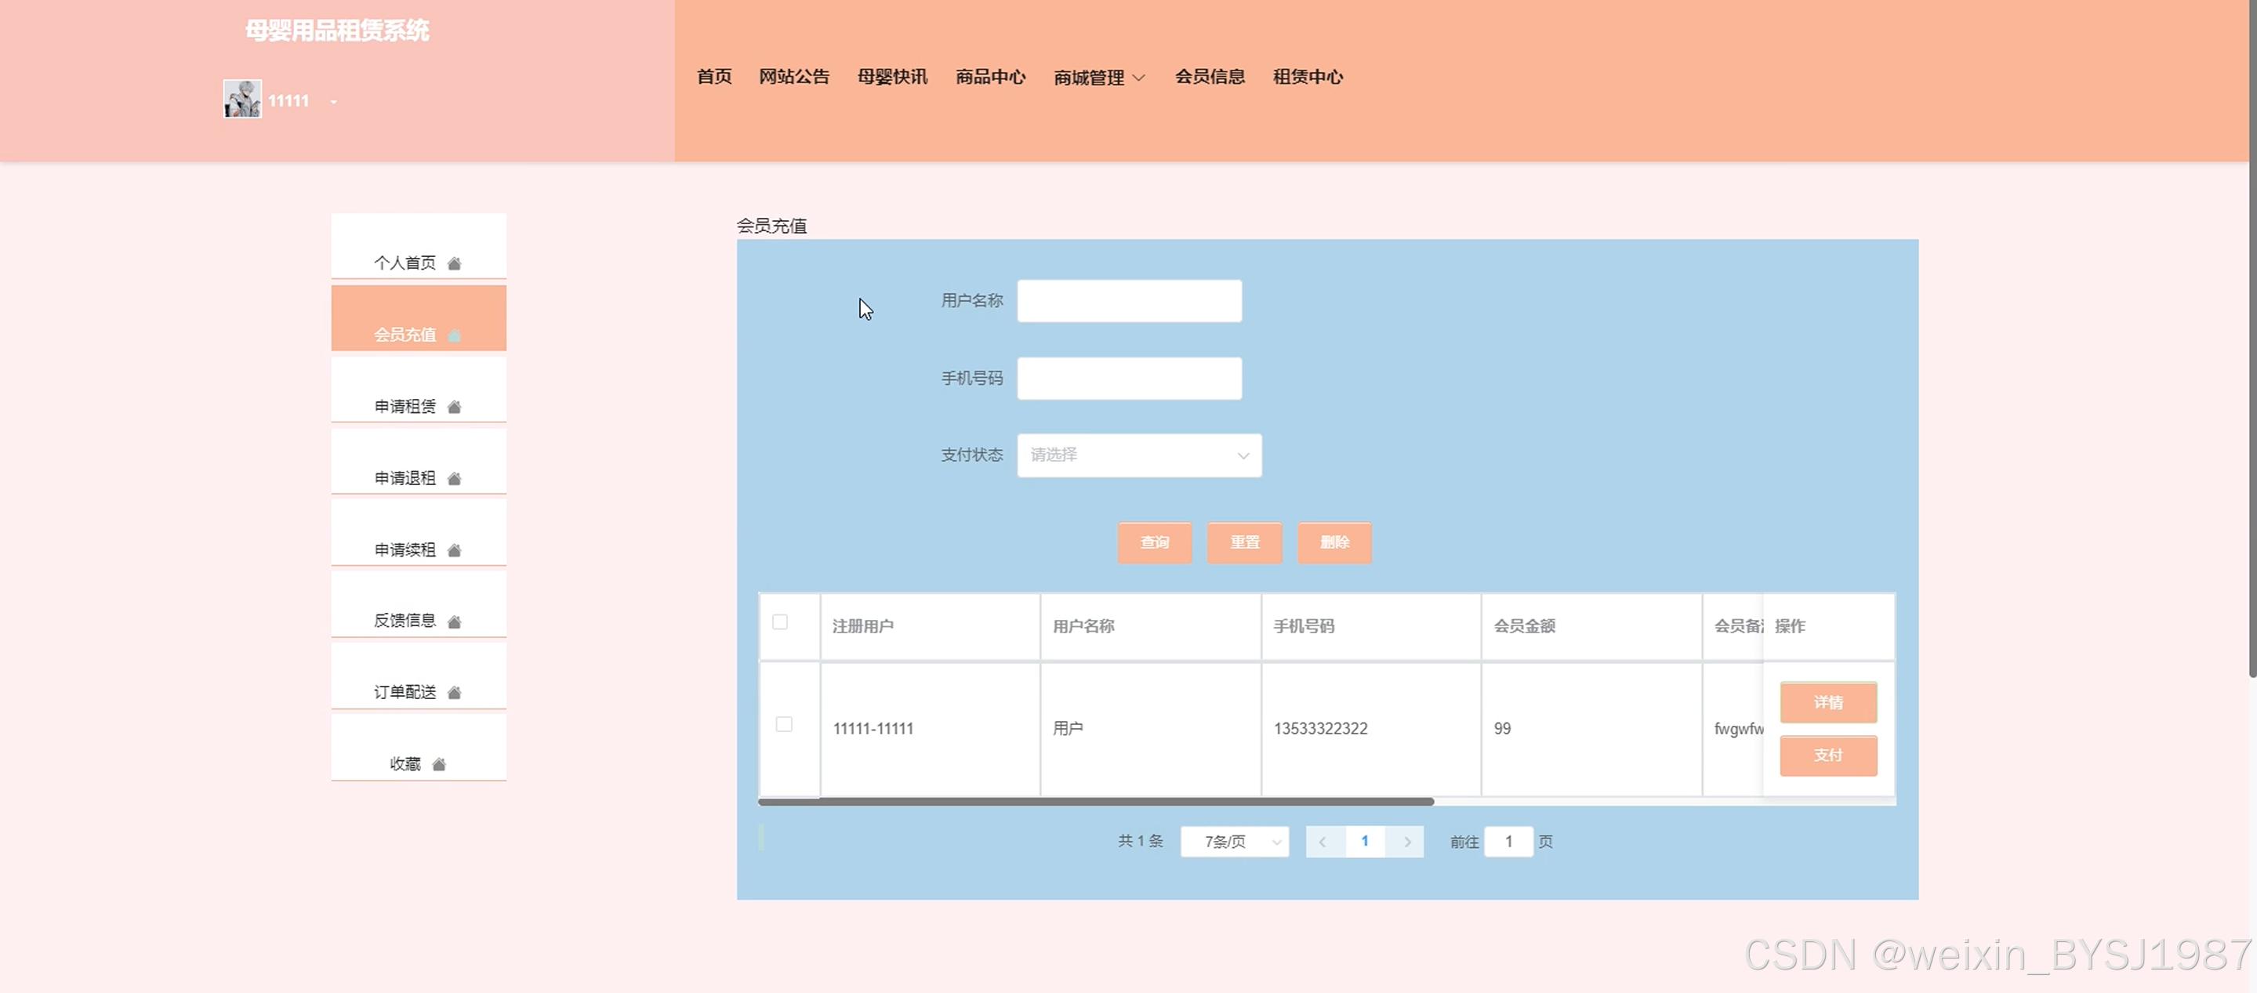This screenshot has height=993, width=2257.
Task: Click the 支付 button in table row
Action: coord(1827,755)
